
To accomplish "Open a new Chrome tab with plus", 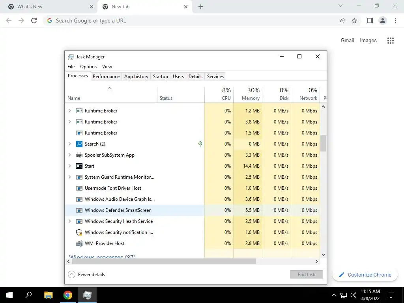I will coord(201,7).
